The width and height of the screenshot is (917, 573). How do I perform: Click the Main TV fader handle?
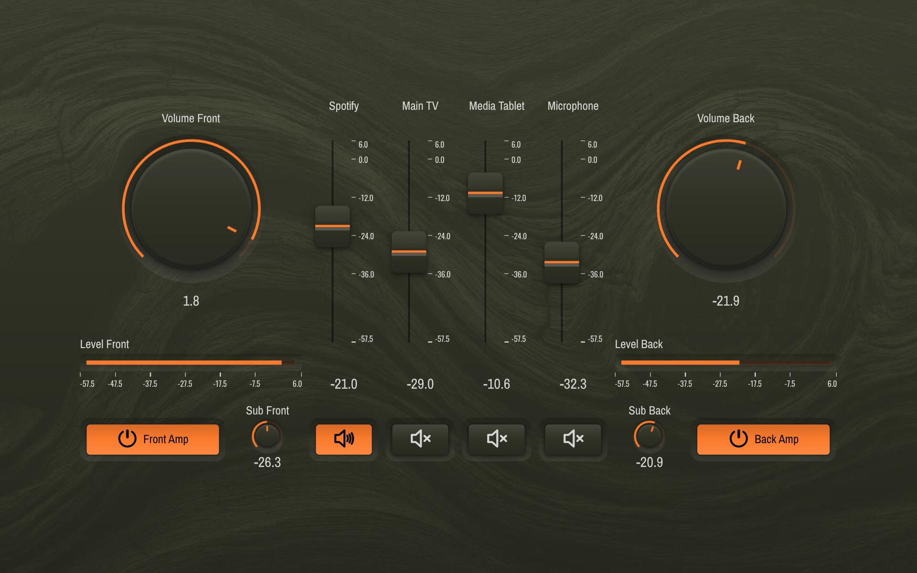(409, 252)
